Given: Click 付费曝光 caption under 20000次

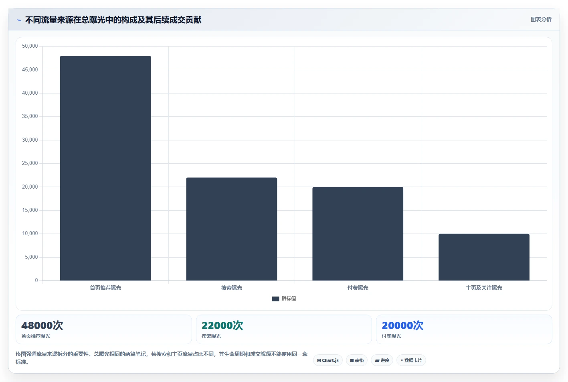Looking at the screenshot, I should [391, 336].
